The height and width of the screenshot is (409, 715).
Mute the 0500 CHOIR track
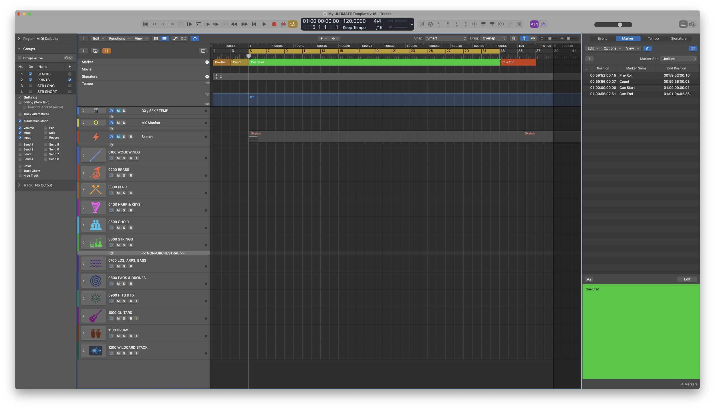118,228
